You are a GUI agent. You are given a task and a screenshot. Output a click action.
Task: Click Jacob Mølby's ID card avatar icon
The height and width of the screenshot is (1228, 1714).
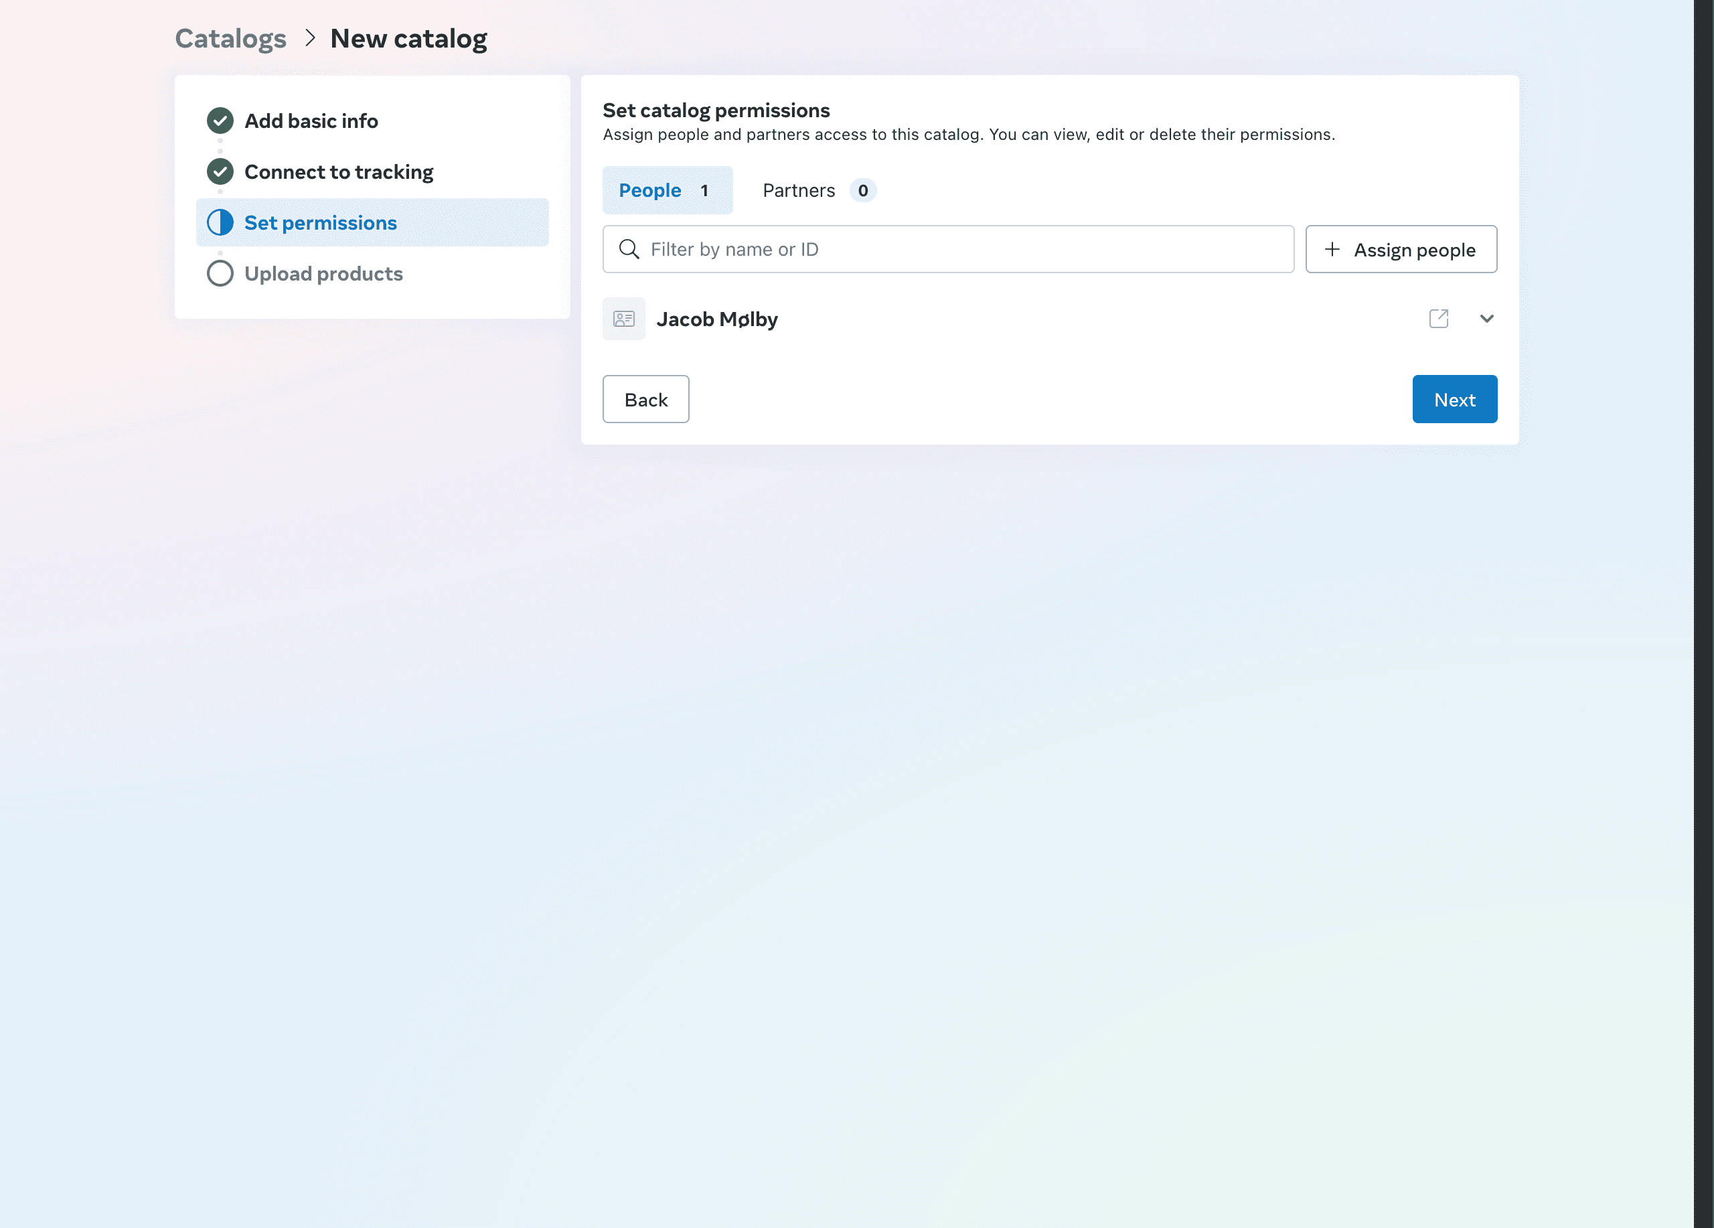coord(623,319)
